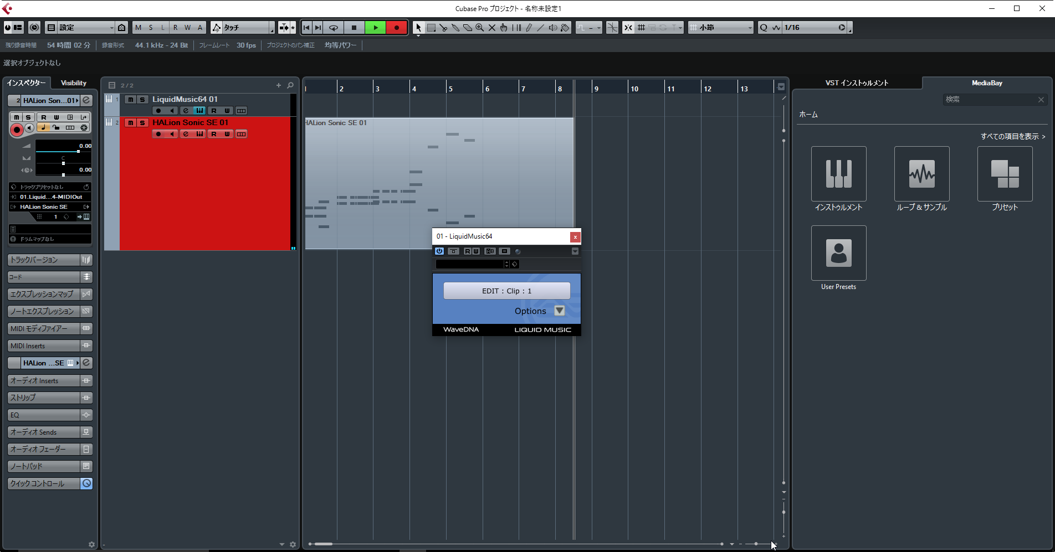
Task: Select the Zoom magnifier tool
Action: coord(480,28)
